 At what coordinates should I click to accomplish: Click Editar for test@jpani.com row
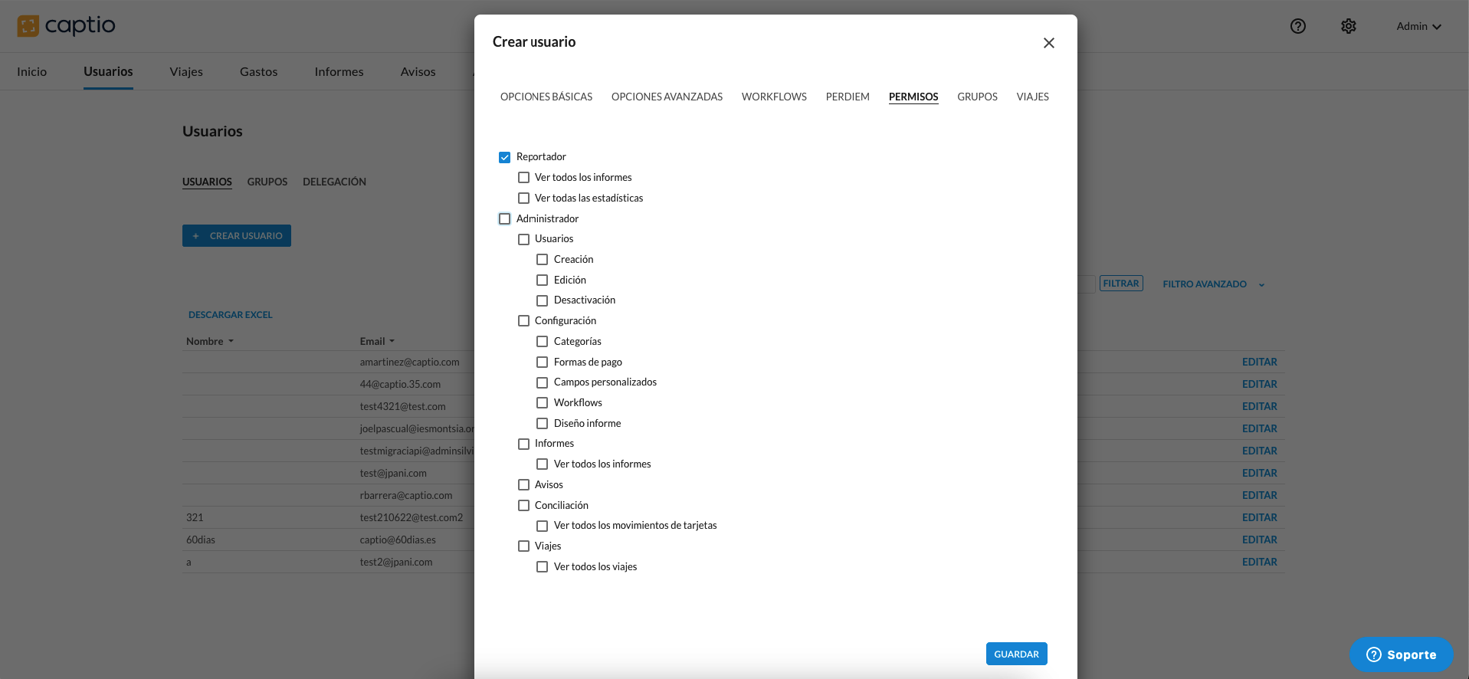tap(1259, 474)
